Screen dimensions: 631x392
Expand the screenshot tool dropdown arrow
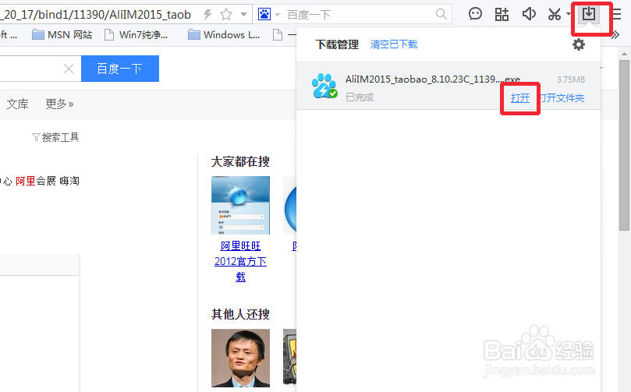pos(569,14)
